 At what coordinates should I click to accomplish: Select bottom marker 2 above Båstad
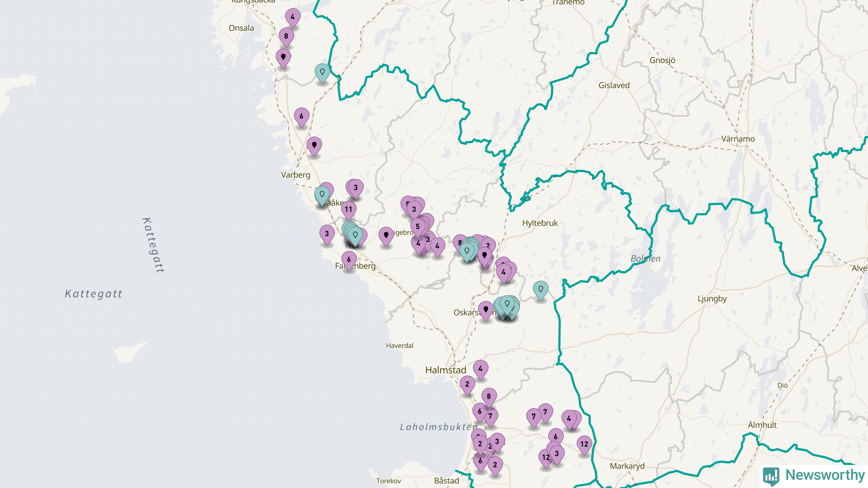tap(495, 466)
